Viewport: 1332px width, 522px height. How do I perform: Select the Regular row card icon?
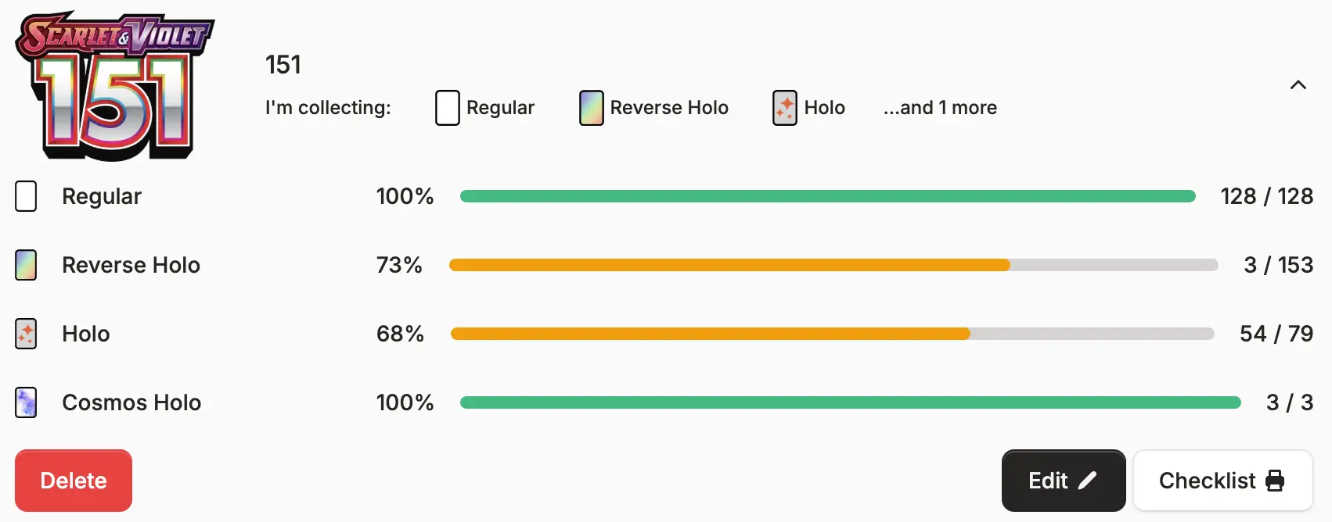(26, 196)
